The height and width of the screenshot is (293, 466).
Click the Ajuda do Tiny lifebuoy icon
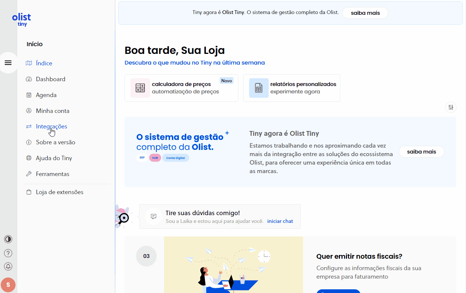click(29, 158)
